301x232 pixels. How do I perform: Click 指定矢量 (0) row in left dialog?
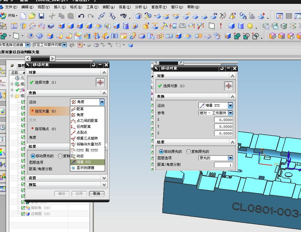coord(50,111)
